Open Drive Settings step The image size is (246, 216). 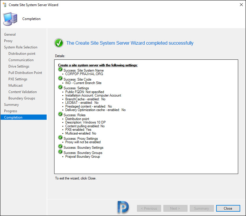tap(19, 66)
